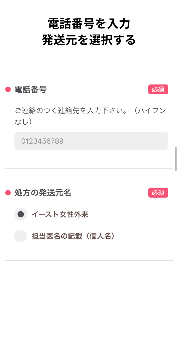Click the 処方の発送元名 section label
178x356 pixels.
click(43, 193)
